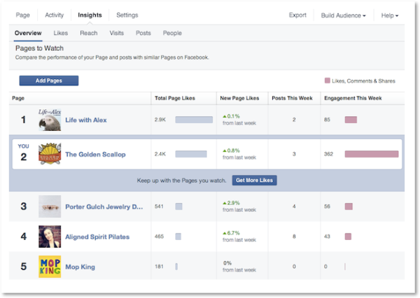Click Aligned Spirit Pilates posts count 8
420x298 pixels.
[x=294, y=236]
